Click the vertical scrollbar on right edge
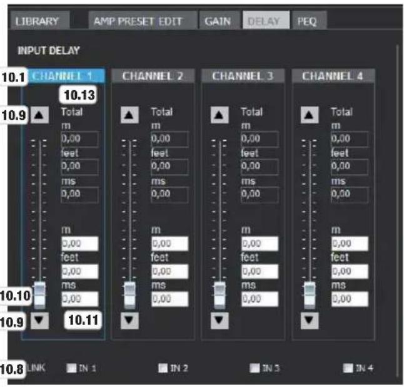 point(397,212)
